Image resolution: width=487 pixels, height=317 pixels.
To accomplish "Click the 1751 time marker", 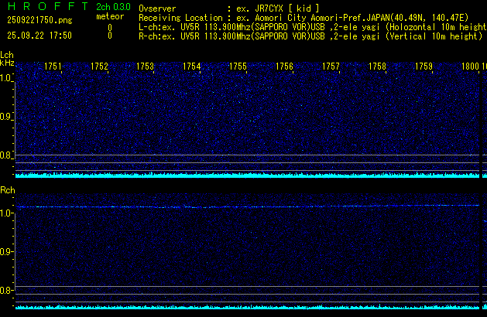I will pyautogui.click(x=53, y=66).
